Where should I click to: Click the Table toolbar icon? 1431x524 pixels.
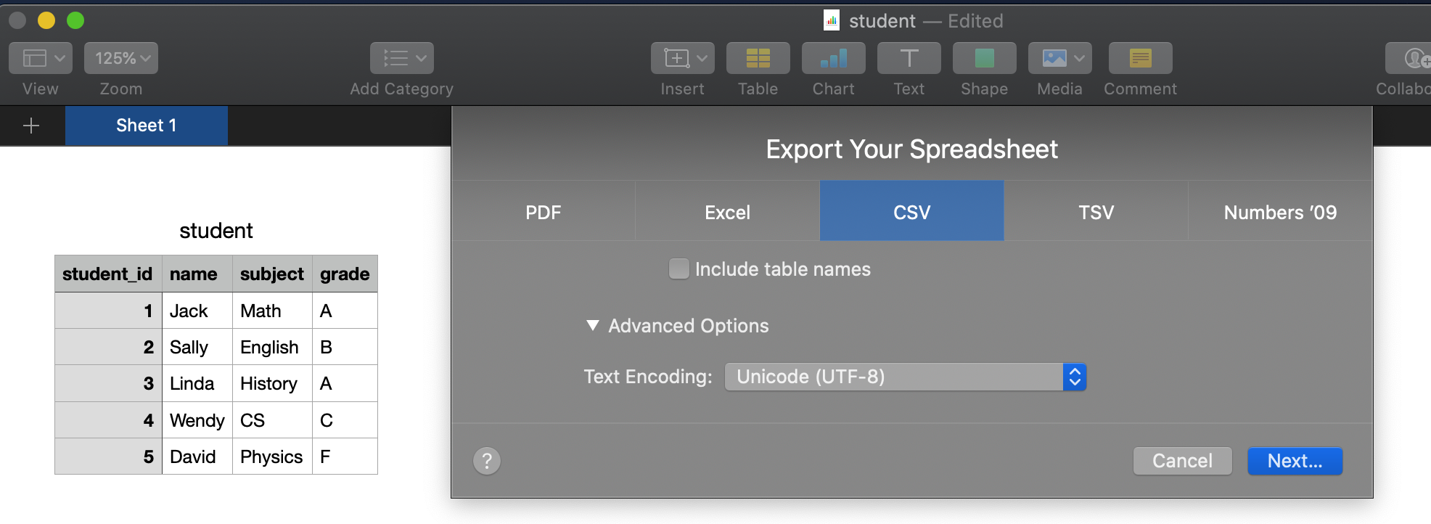click(758, 58)
